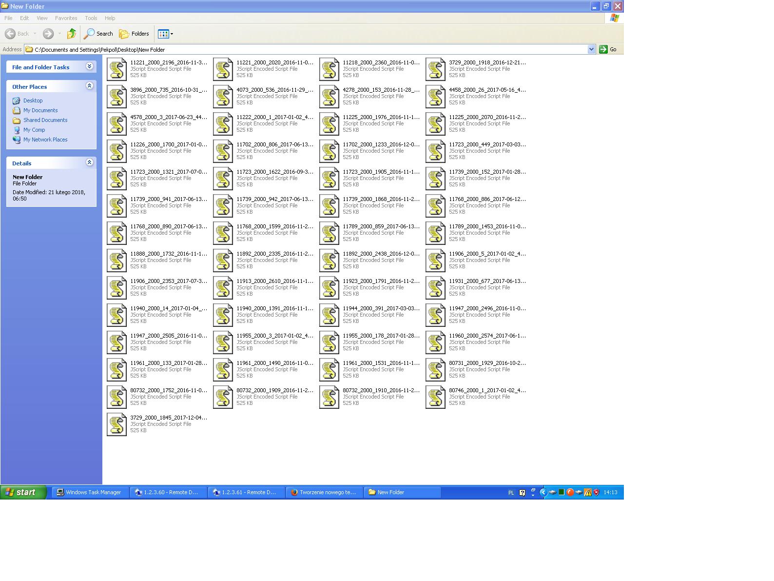This screenshot has width=774, height=581.
Task: Select file name 80732_2000_1910_2016-11-2
Action: pyautogui.click(x=381, y=390)
